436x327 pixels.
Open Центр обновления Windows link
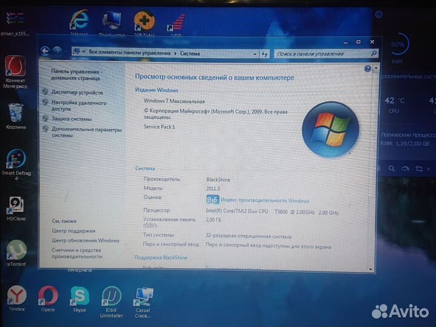click(x=85, y=240)
